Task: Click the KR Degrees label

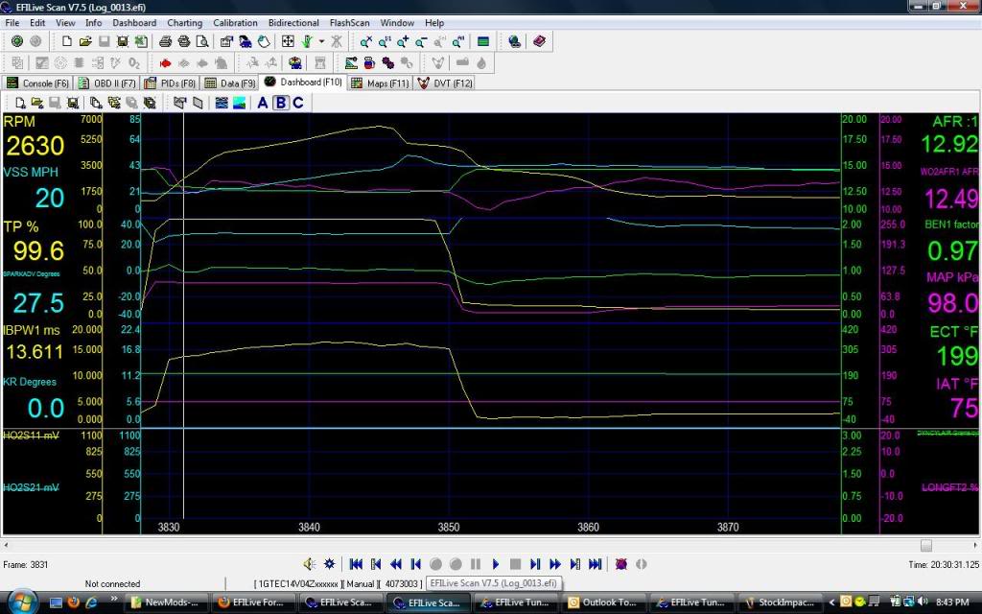Action: (30, 382)
